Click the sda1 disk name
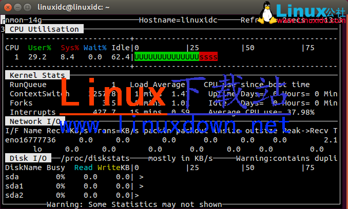The image size is (348, 209). 14,186
